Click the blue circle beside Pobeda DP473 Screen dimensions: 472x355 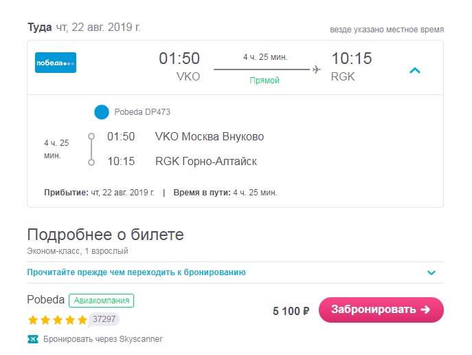102,112
